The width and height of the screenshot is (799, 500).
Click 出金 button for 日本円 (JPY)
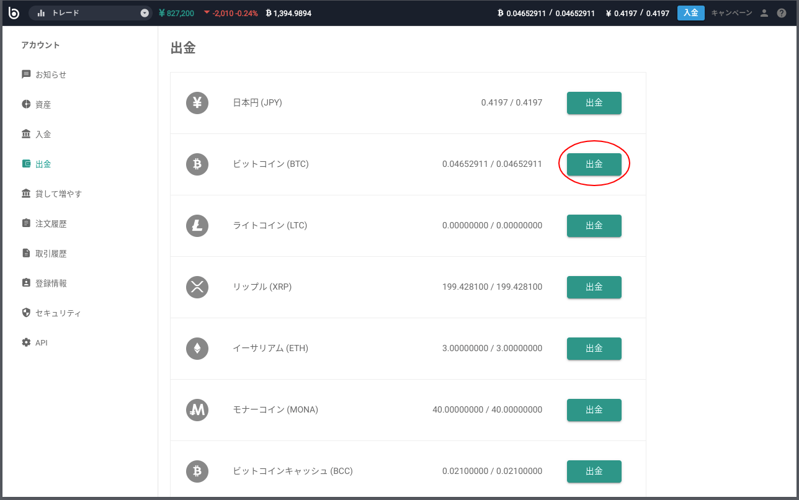coord(594,103)
